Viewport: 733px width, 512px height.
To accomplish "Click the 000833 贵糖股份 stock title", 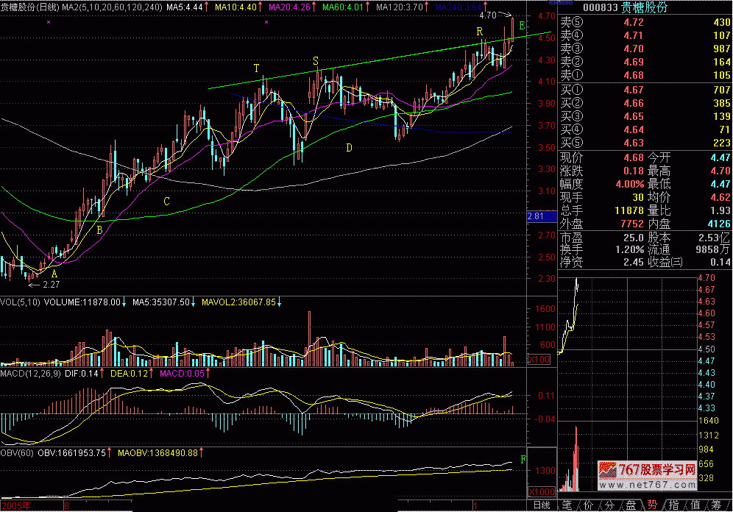I will point(631,7).
